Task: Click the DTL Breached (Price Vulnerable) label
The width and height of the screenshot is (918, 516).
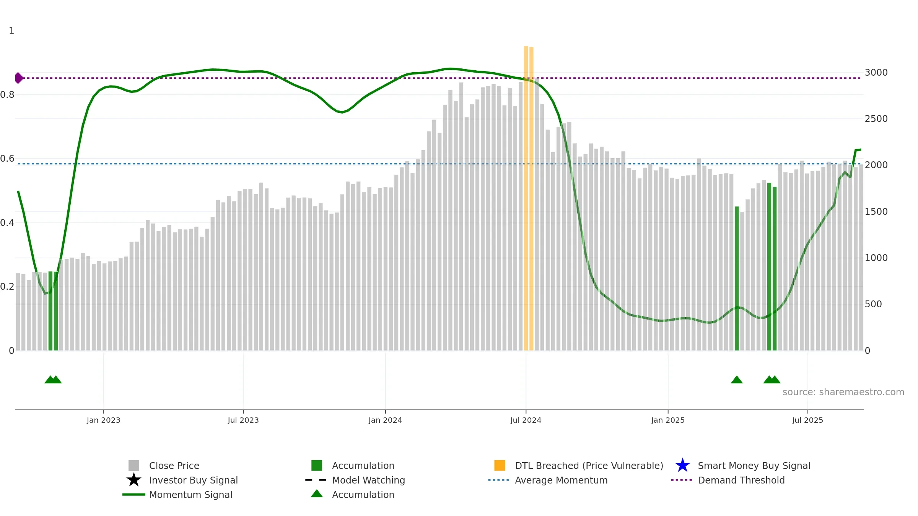Action: (589, 466)
